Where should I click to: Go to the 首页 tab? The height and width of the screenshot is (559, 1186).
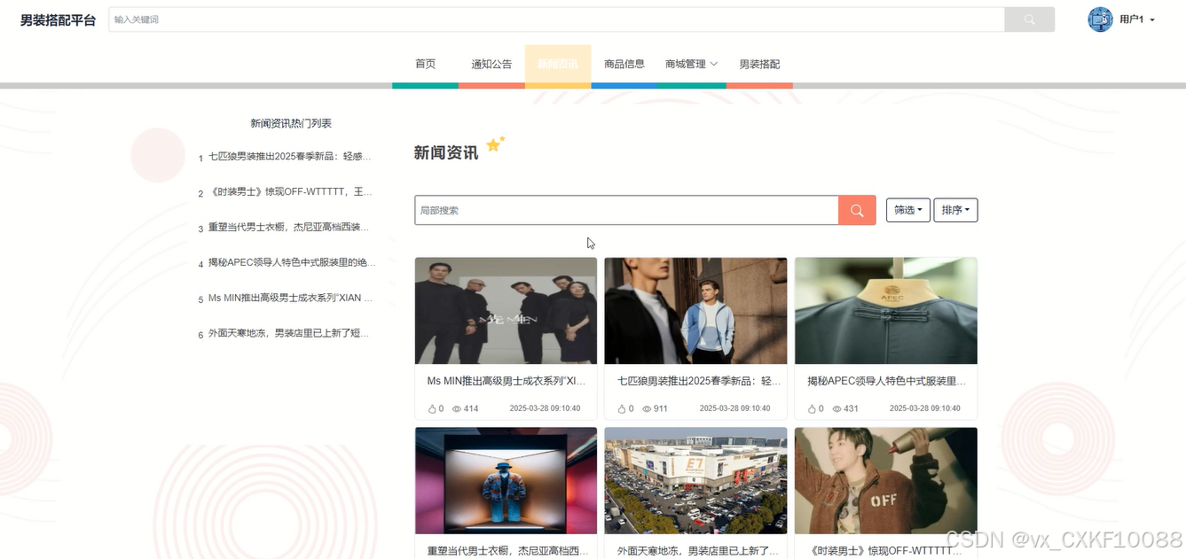pyautogui.click(x=426, y=64)
